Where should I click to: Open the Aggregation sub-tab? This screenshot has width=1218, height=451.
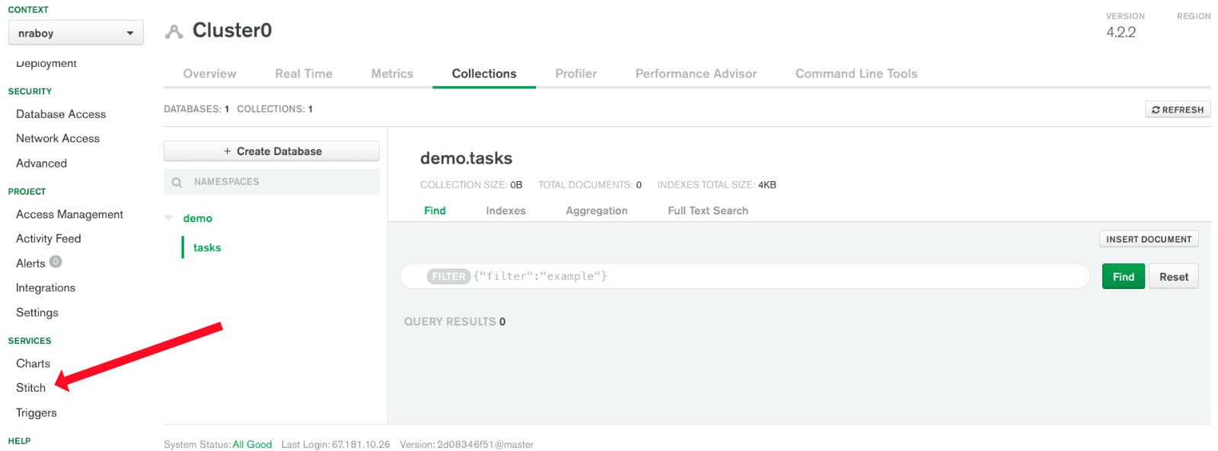(x=597, y=211)
